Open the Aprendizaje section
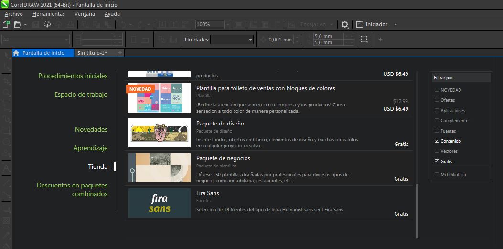The width and height of the screenshot is (503, 249). point(90,148)
